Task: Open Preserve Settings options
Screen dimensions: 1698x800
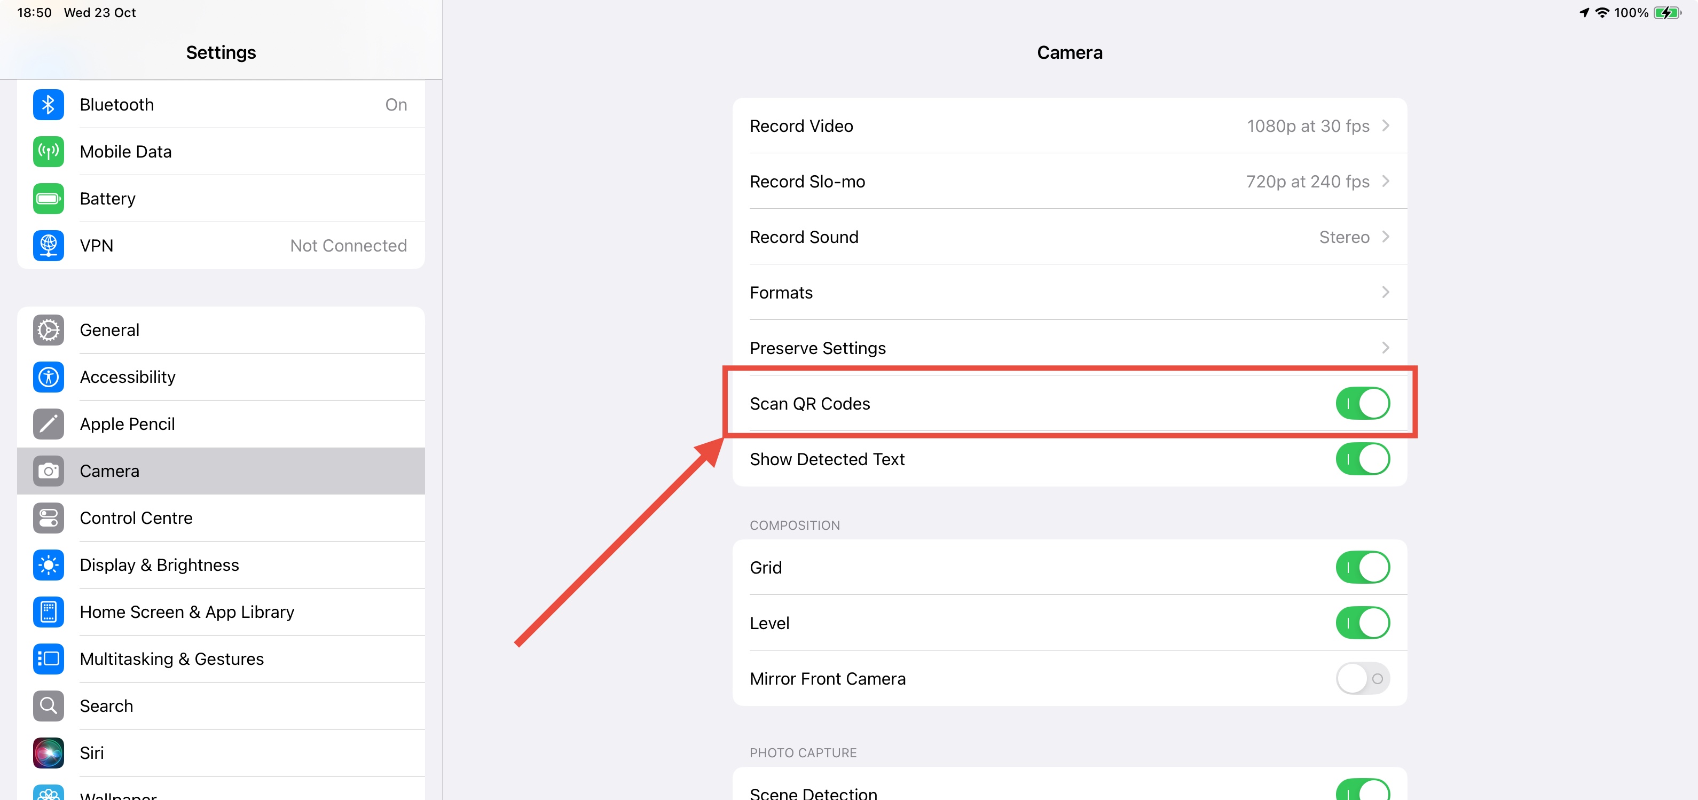Action: [1068, 348]
